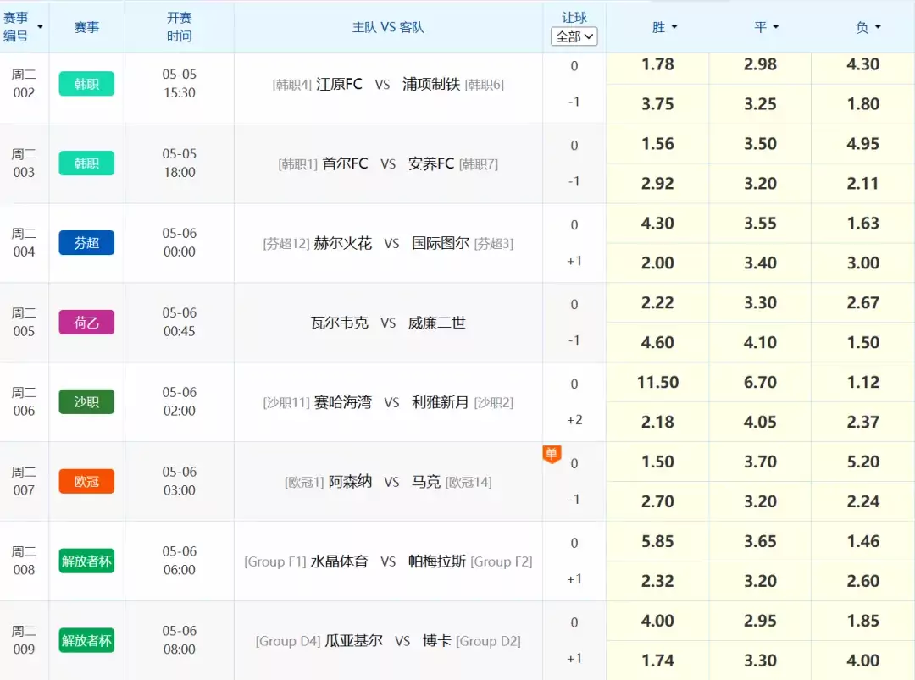Image resolution: width=915 pixels, height=680 pixels.
Task: Select loss odds 5.20 for match 007
Action: [863, 462]
